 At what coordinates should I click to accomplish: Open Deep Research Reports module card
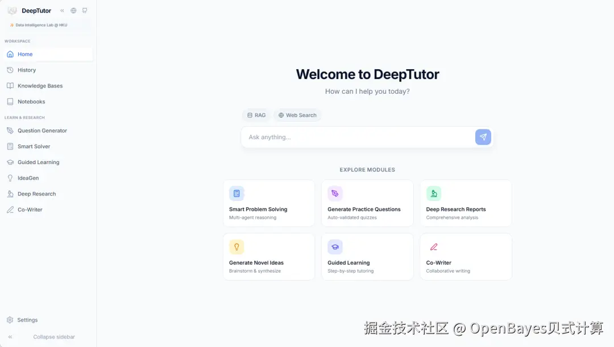pos(466,203)
